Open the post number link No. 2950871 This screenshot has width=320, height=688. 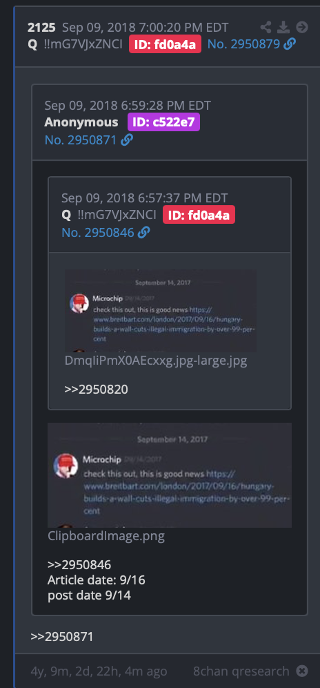pyautogui.click(x=81, y=140)
